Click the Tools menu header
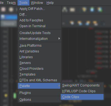Image resolution: width=111 pixels, height=106 pixels. (23, 3)
